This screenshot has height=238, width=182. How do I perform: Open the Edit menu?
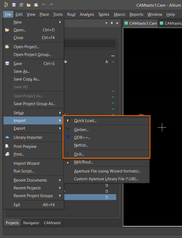19,14
